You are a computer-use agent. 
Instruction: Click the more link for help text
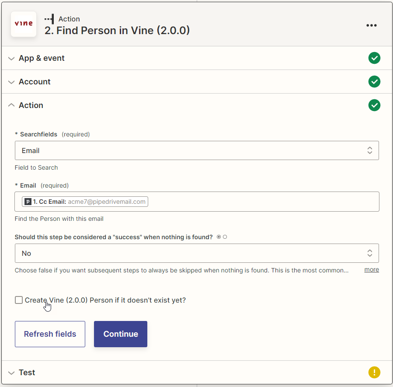[x=372, y=270]
